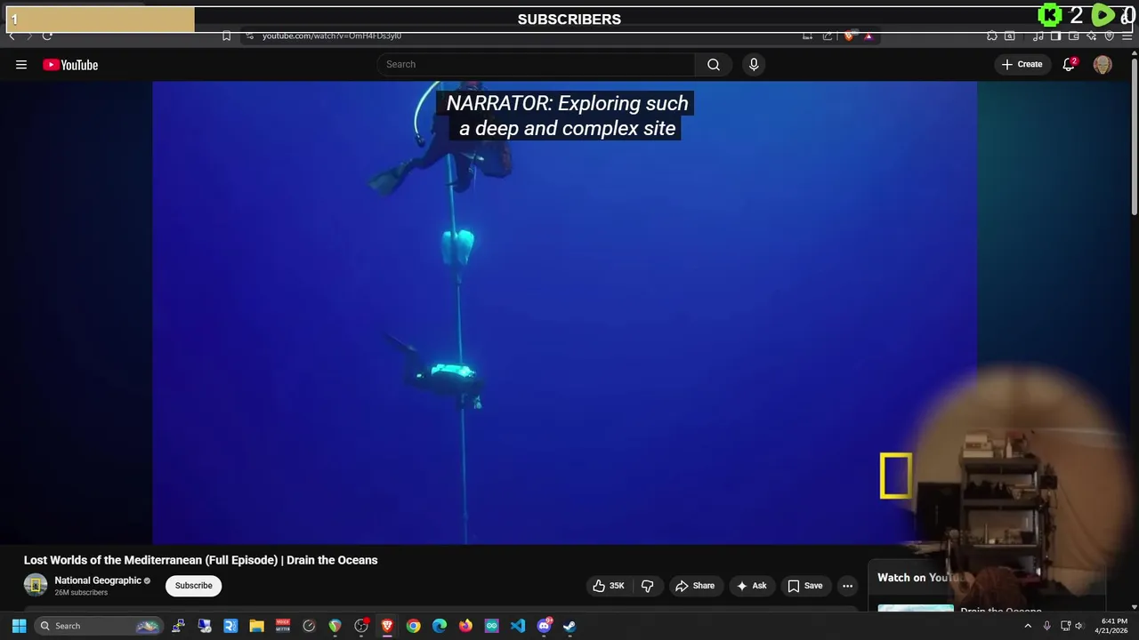Expand hidden system tray icons chevron
Screen dimensions: 1139x640
point(1028,626)
